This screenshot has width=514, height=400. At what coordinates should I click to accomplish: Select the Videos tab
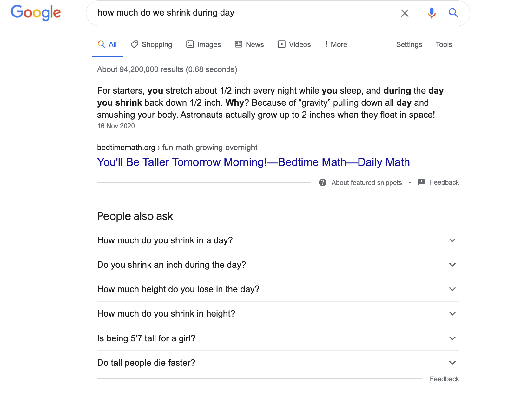(294, 44)
